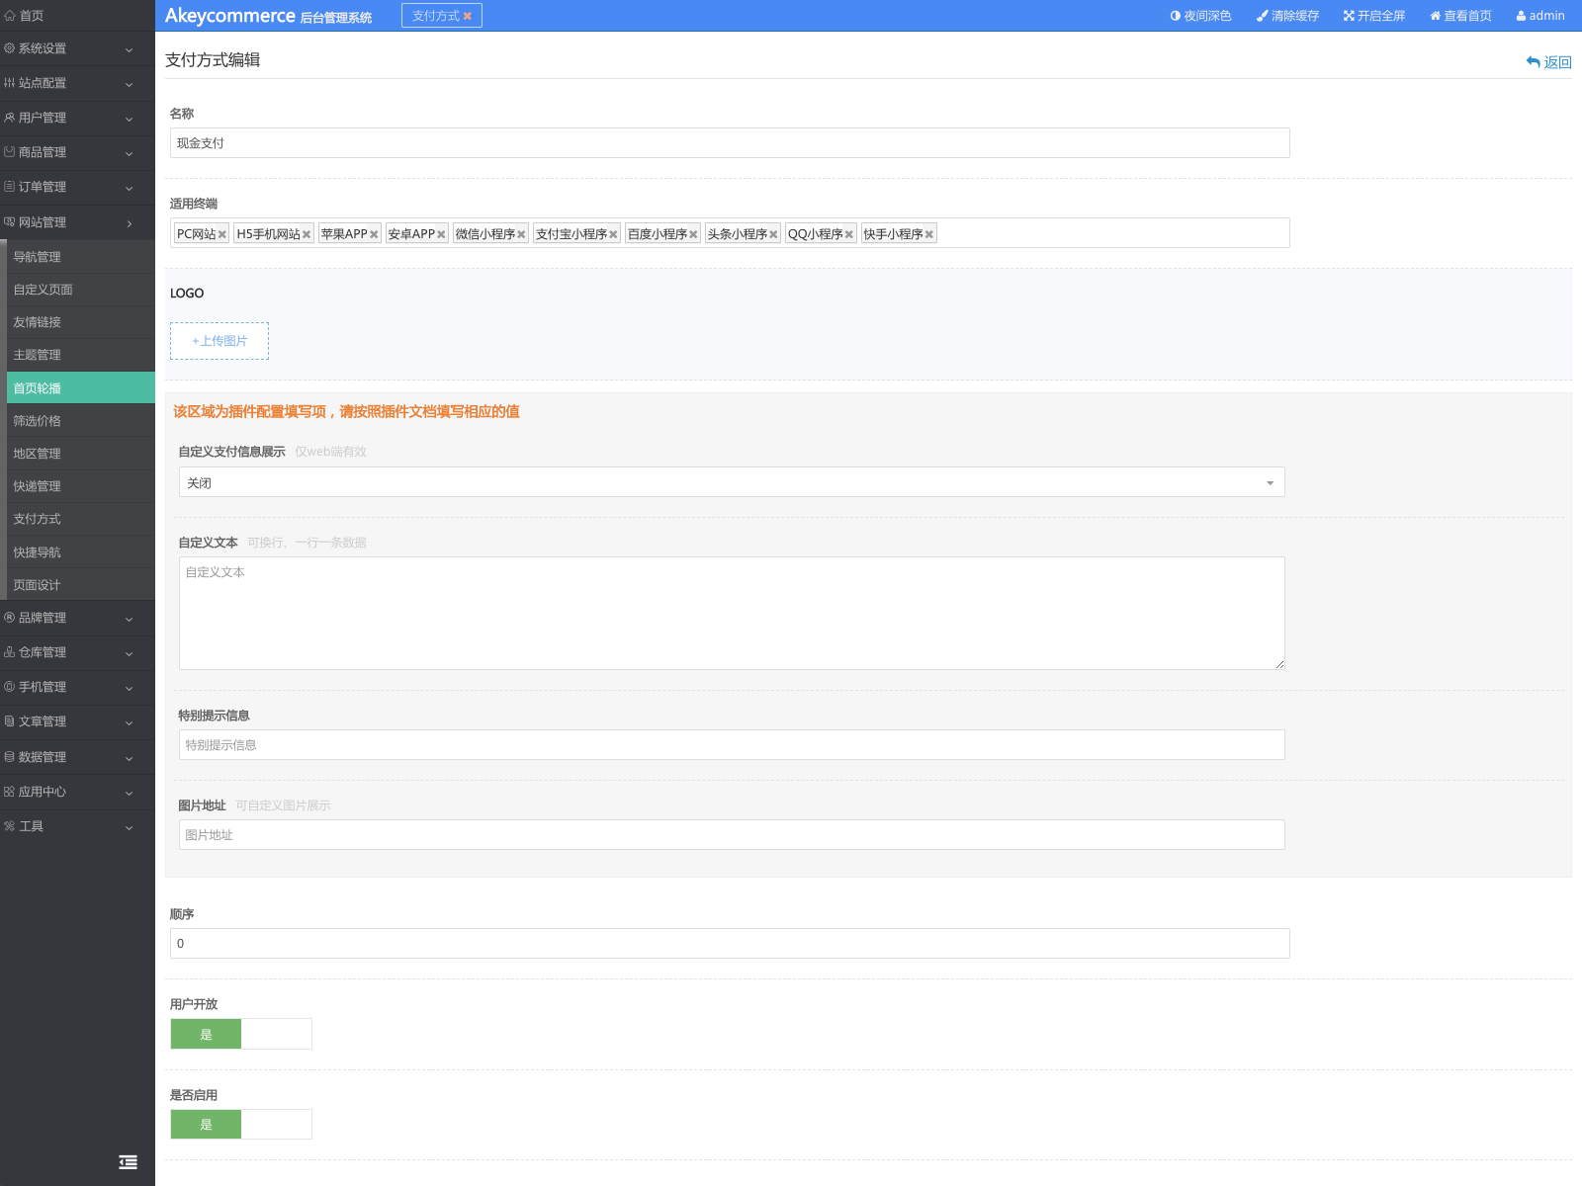
Task: Expand the 品牌管理 menu
Action: (129, 619)
